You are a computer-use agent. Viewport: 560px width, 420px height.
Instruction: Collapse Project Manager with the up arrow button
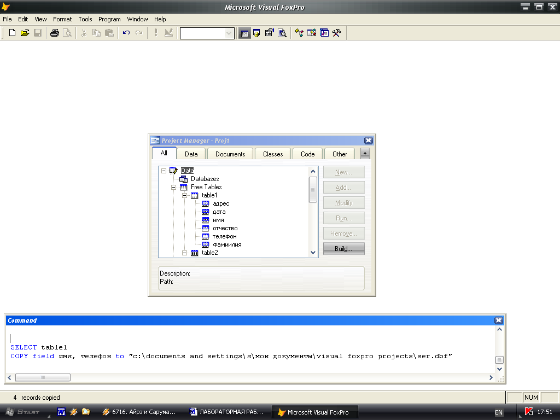365,154
